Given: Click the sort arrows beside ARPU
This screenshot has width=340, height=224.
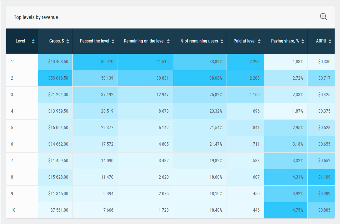Looking at the screenshot, I should [x=330, y=41].
